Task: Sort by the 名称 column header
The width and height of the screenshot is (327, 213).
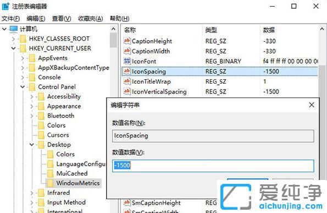Action: (130, 30)
